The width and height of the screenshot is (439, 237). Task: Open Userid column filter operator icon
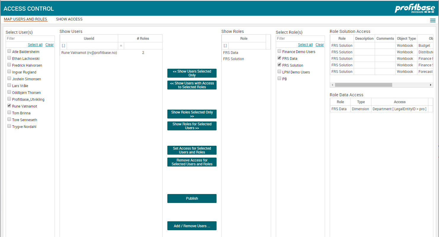pos(63,46)
